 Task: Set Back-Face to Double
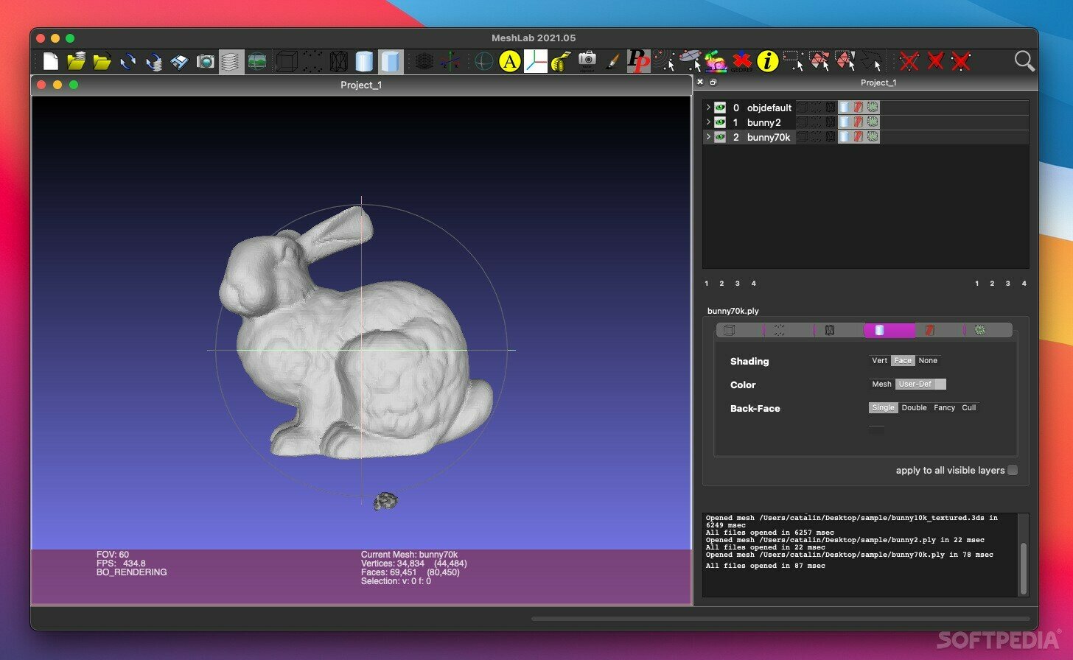point(914,407)
